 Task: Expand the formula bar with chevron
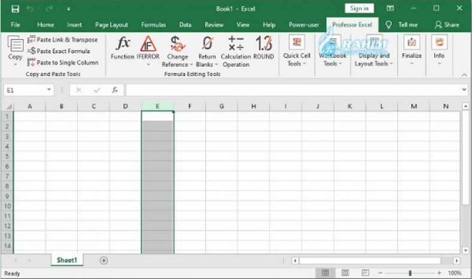point(464,90)
